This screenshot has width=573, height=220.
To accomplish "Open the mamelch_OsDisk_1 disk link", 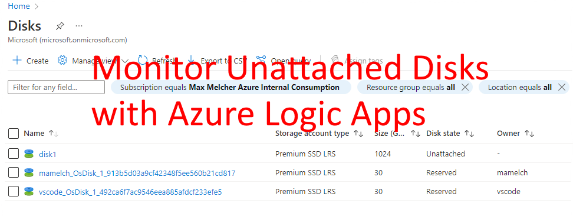I will click(137, 172).
